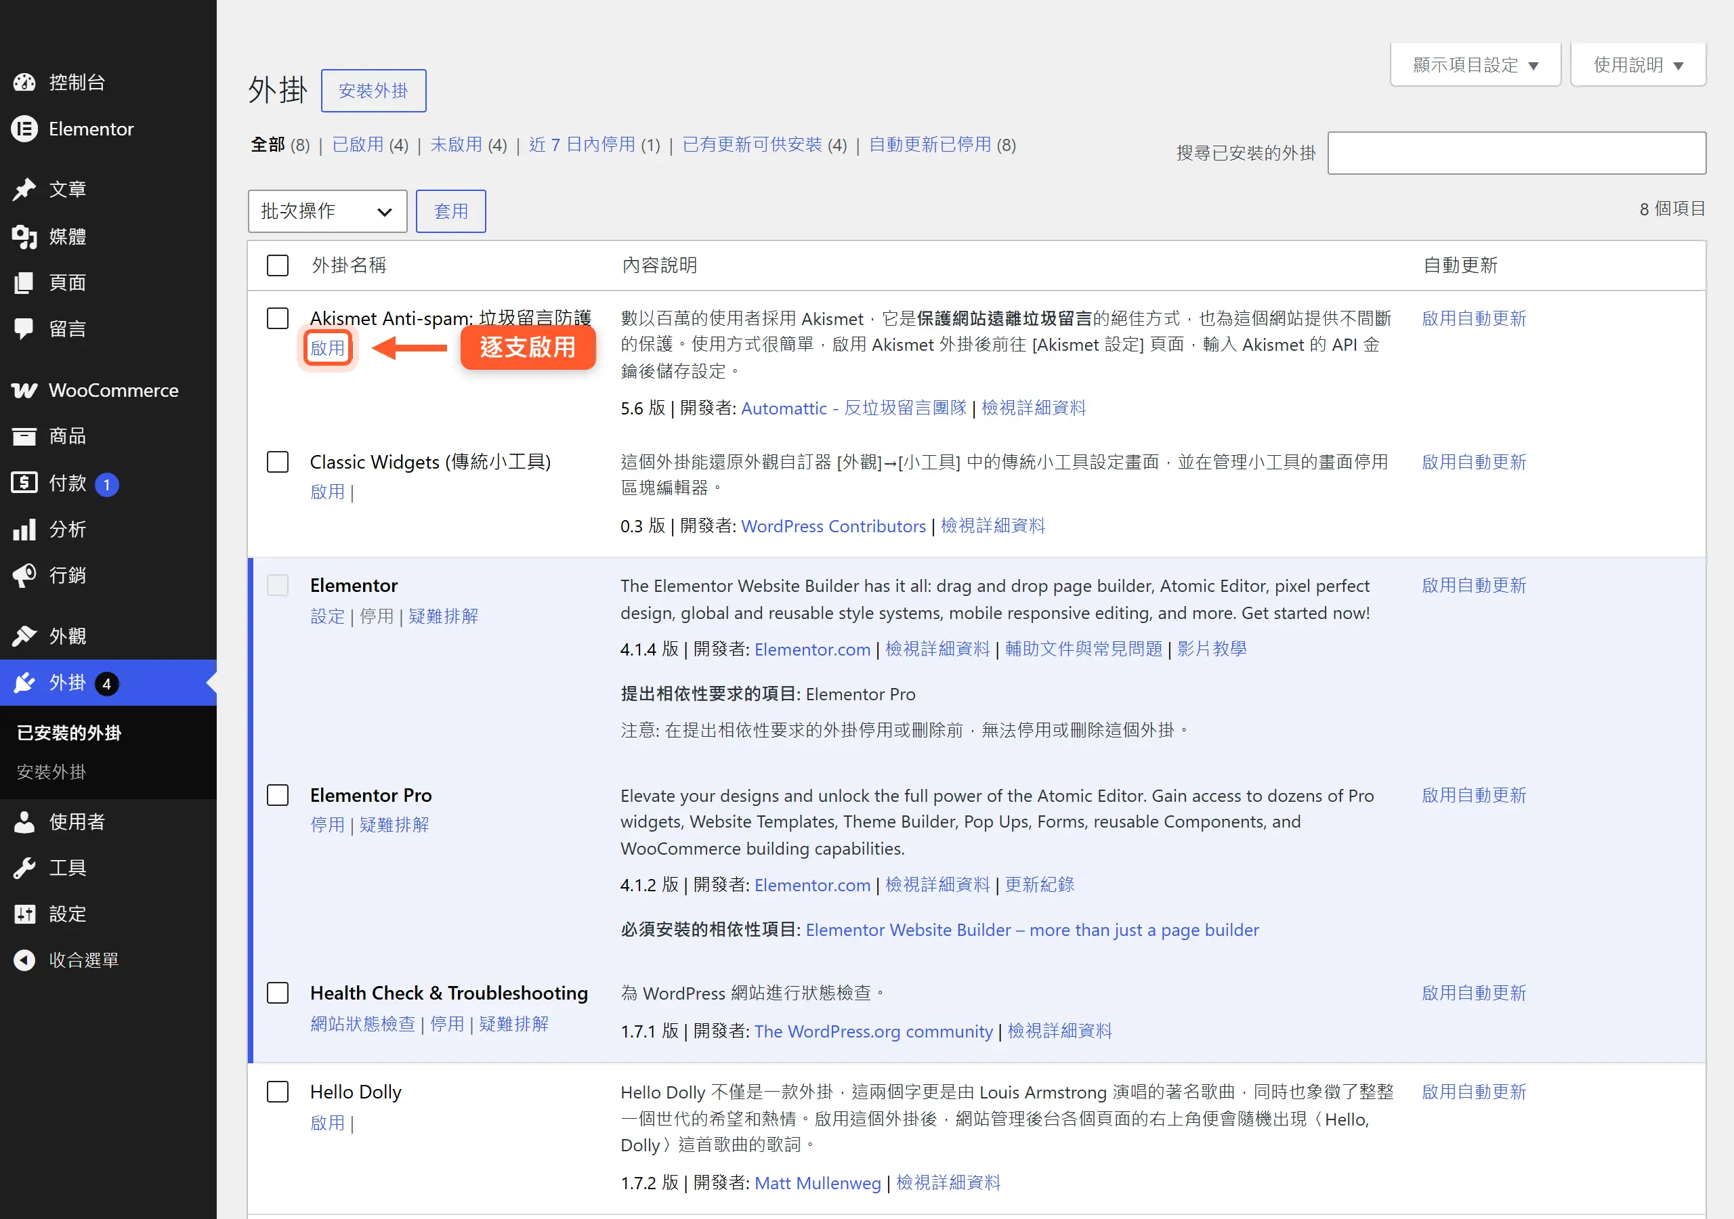
Task: Click the 付款 payments icon
Action: click(x=24, y=483)
